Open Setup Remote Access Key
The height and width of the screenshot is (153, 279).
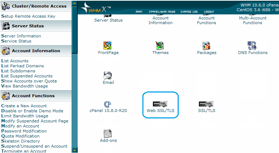click(x=28, y=16)
